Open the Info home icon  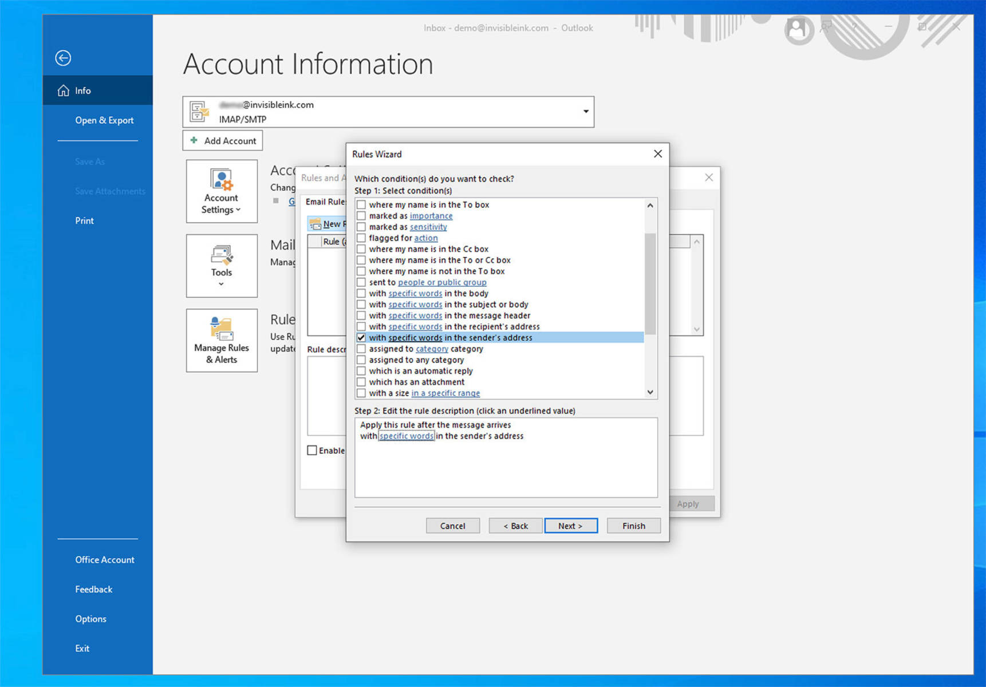tap(64, 90)
